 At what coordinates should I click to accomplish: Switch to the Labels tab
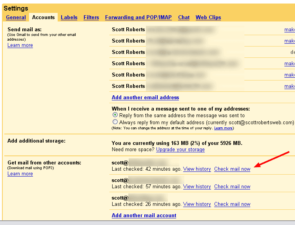pos(69,17)
